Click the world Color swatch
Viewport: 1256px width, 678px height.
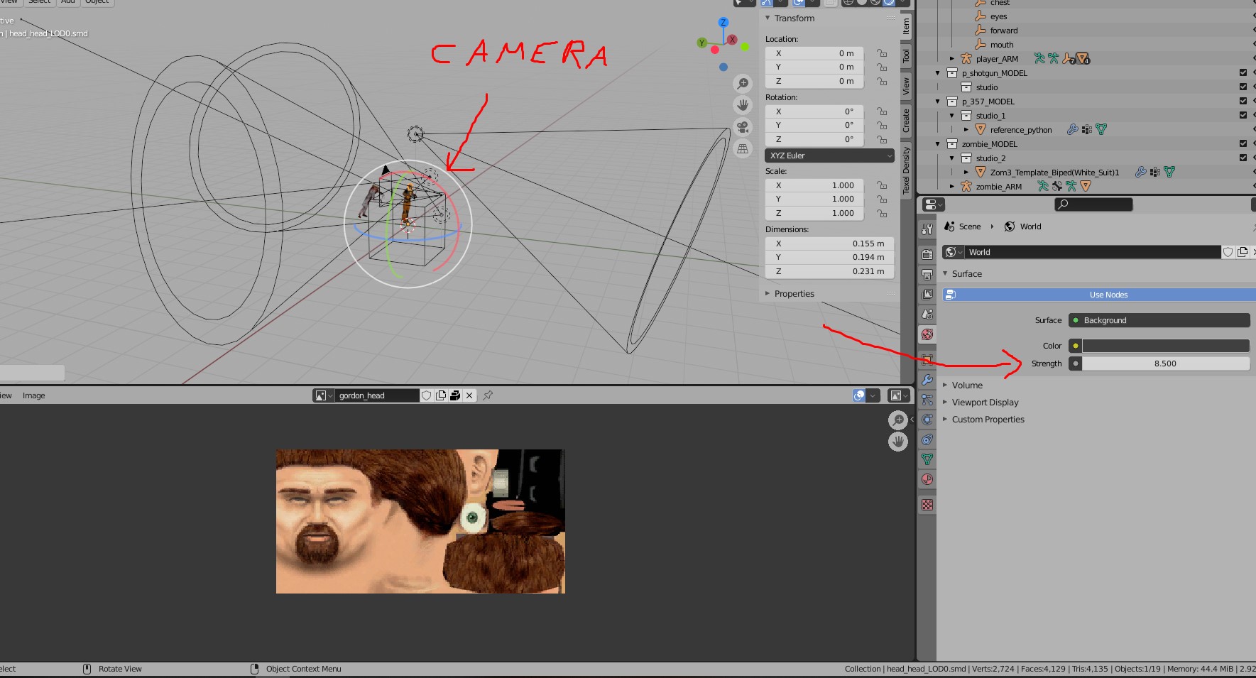click(x=1166, y=346)
